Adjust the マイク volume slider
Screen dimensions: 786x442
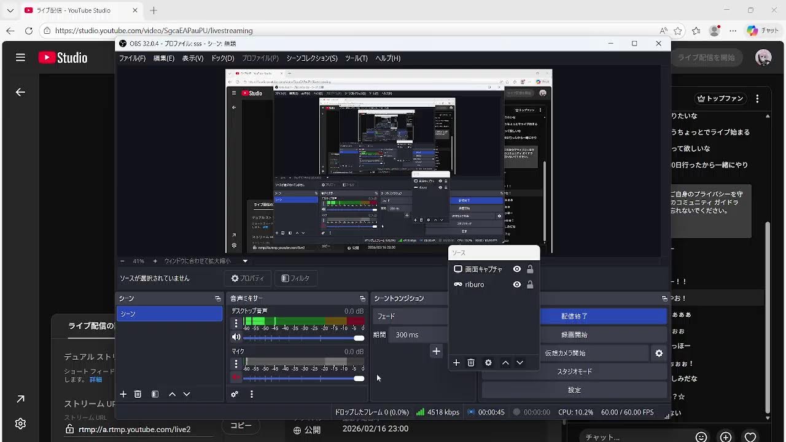pos(303,378)
